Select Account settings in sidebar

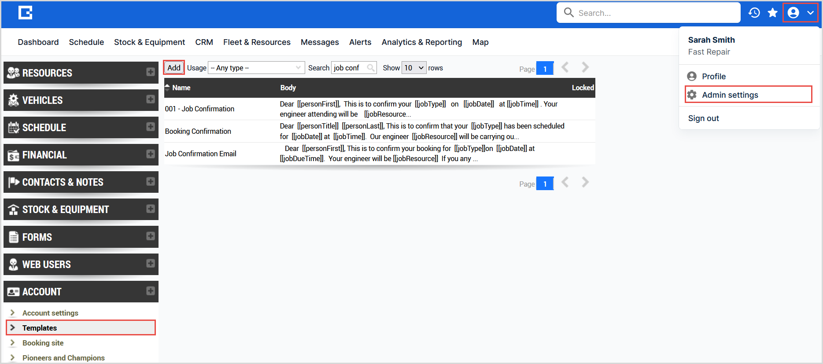pyautogui.click(x=50, y=313)
